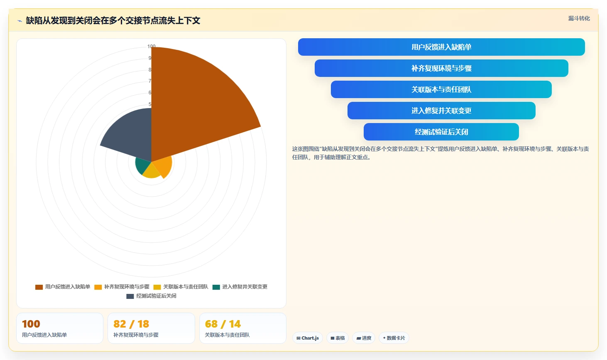Viewport: 607px width, 360px height.
Task: Open the 82 / 18 stat card
Action: pos(151,328)
